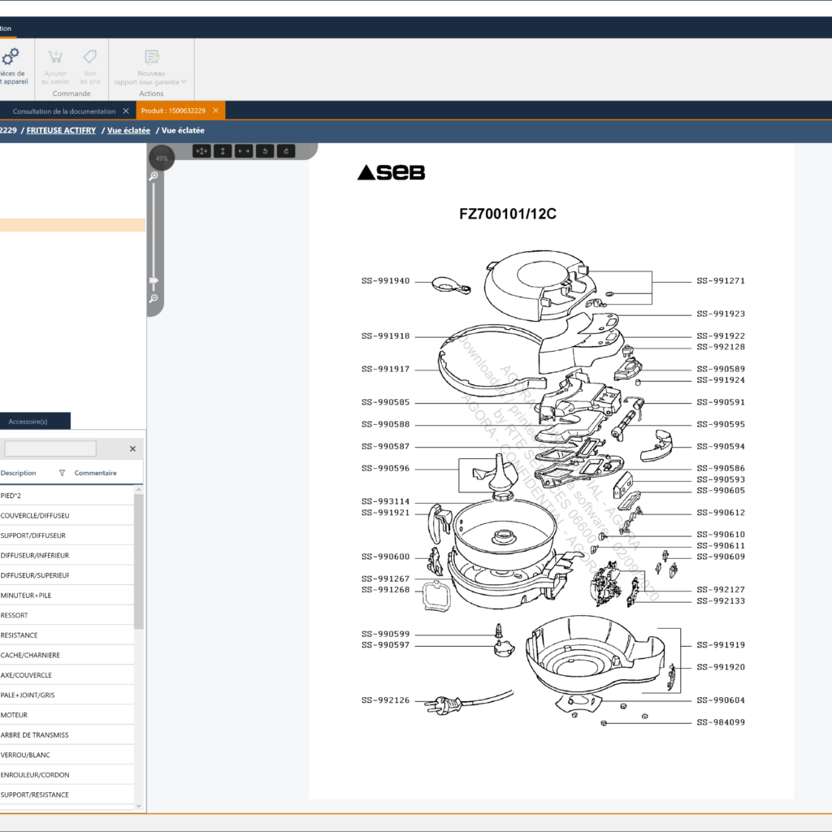Click the underlined Vue éclatée breadcrumb link

[128, 130]
